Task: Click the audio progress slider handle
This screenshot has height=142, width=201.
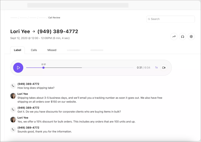Action: click(43, 68)
